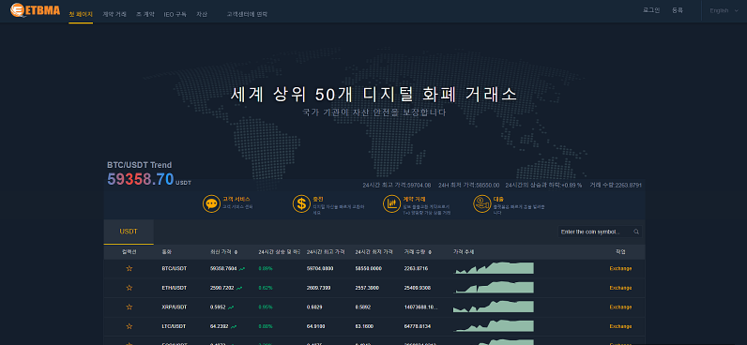Sort by latest price column arrows

[236, 252]
